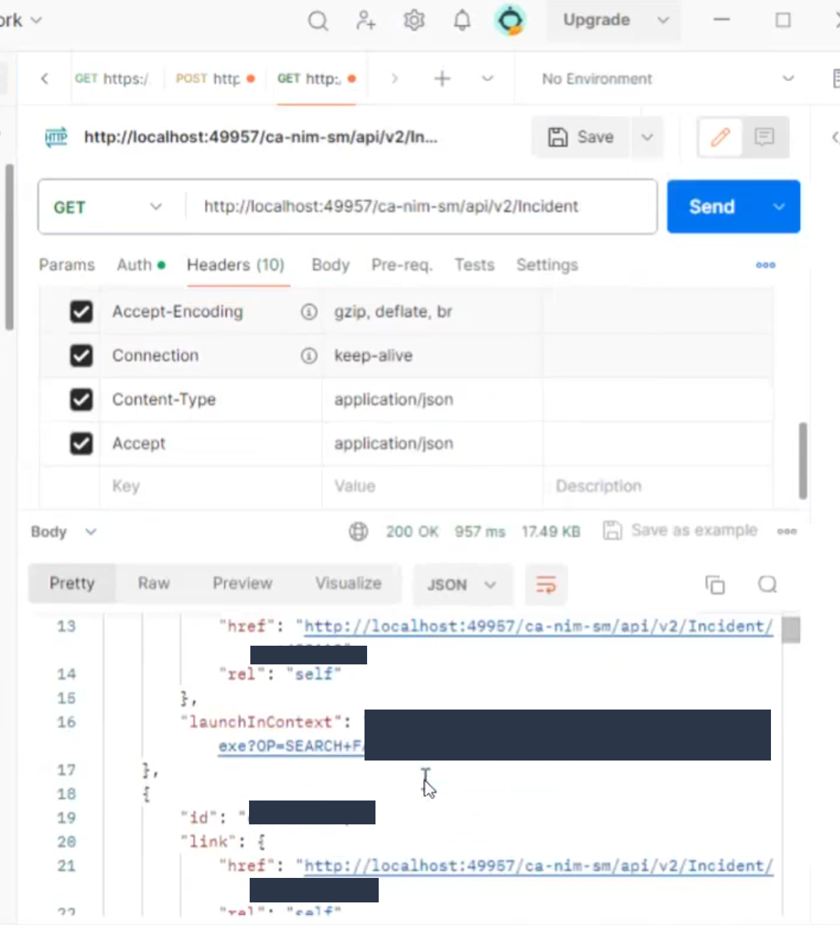Uncheck the Content-Type header checkbox
The height and width of the screenshot is (925, 840).
81,400
